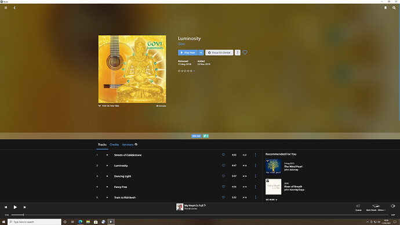Screen dimensions: 400x225
Task: Select track title Train to Rishikesh
Action: pos(125,197)
